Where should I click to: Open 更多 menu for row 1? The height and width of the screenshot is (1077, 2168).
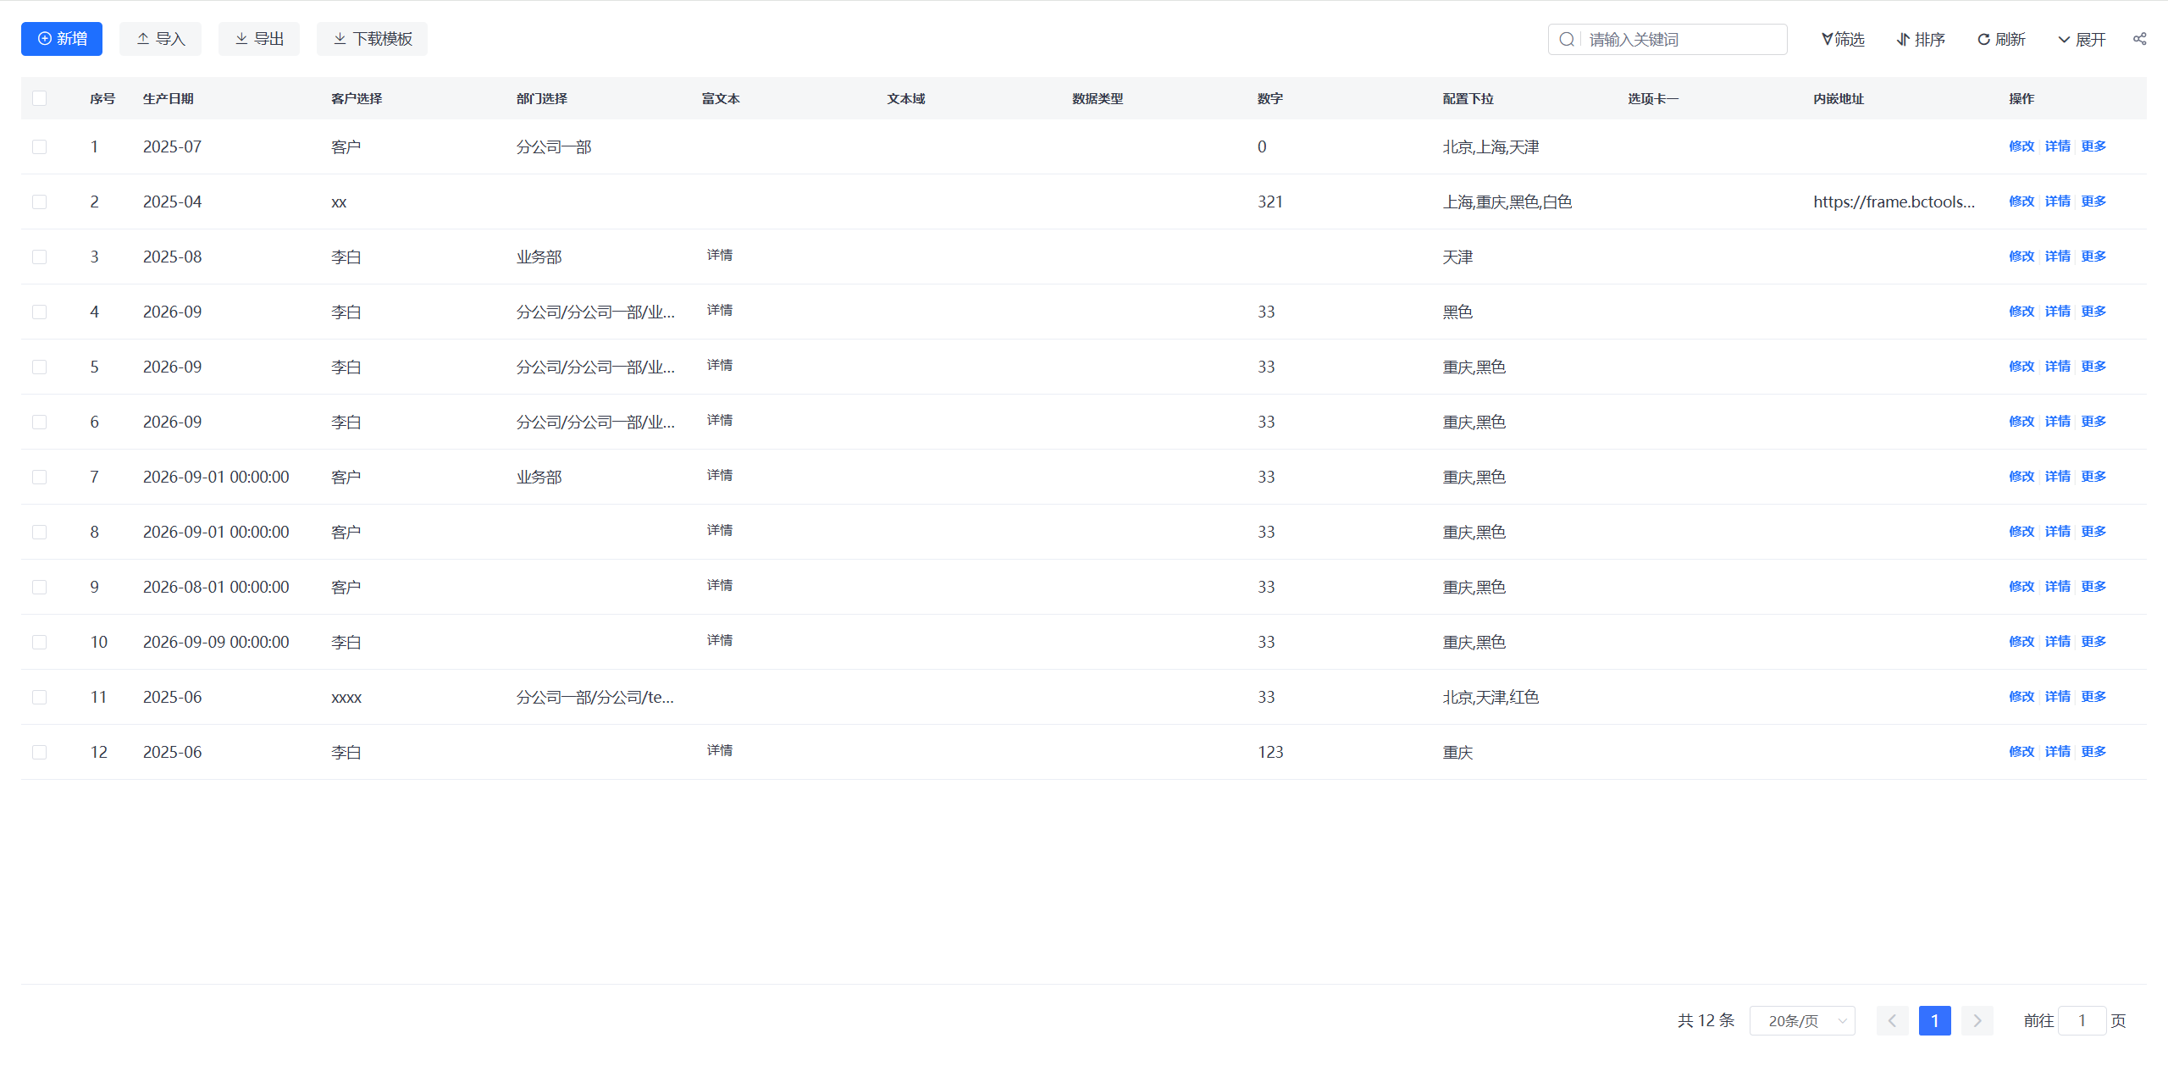tap(2093, 146)
